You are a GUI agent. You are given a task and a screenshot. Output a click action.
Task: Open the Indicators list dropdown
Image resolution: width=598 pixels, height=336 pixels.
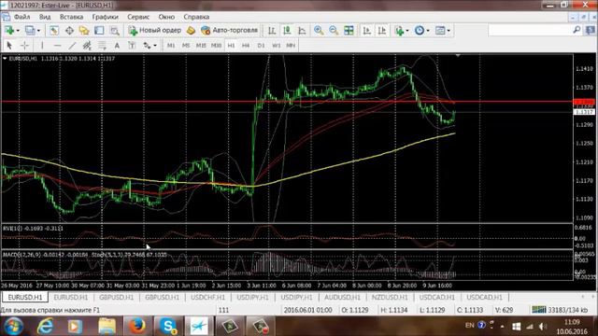[407, 31]
